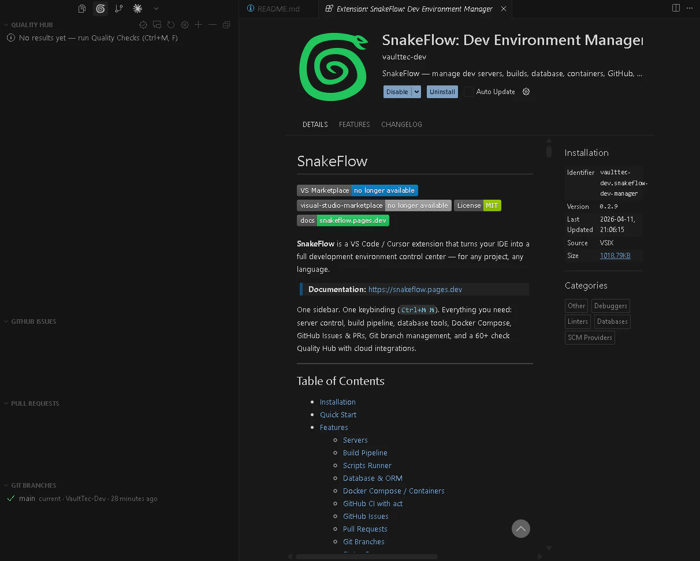Screen dimensions: 700x561
Task: Click the extension manage gear icon
Action: [526, 92]
